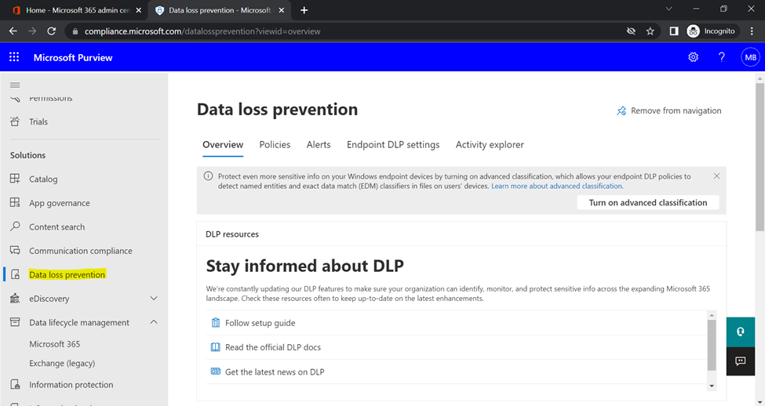765x406 pixels.
Task: Click the main page vertical scrollbar
Action: 760,157
